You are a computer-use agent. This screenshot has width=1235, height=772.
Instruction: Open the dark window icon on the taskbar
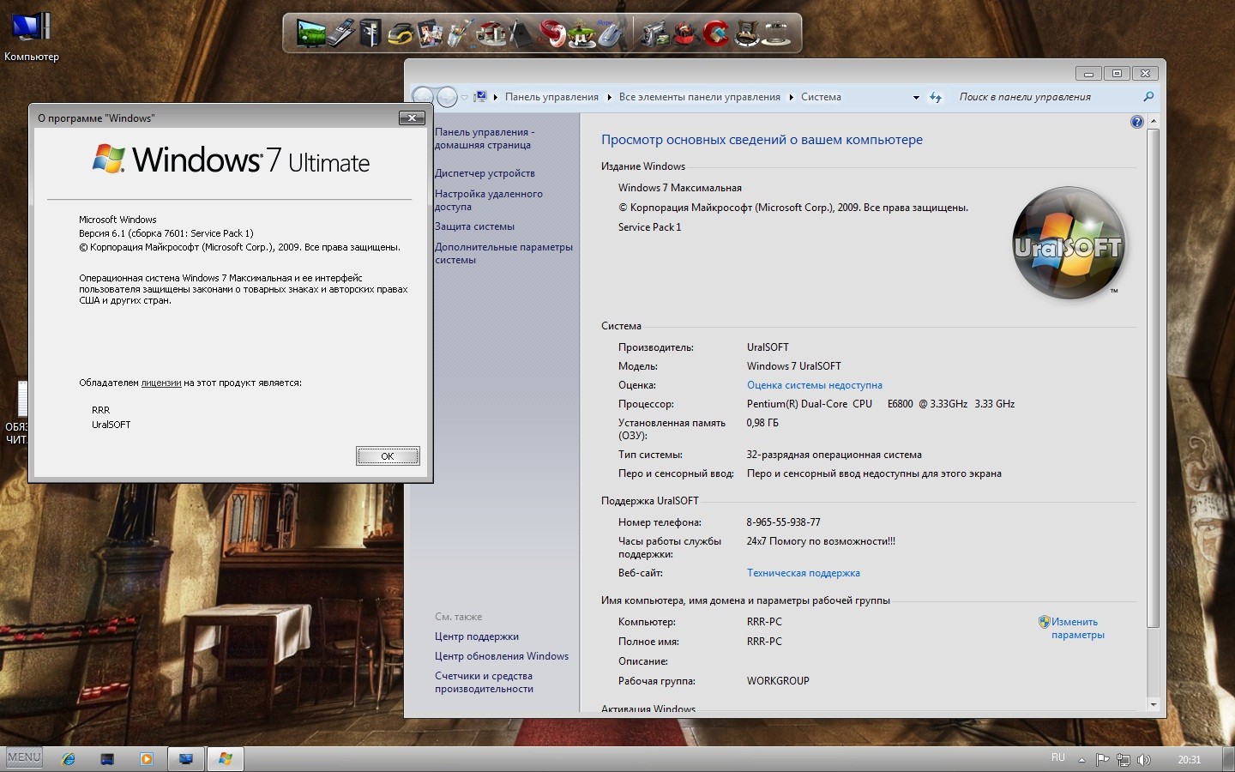coord(107,759)
